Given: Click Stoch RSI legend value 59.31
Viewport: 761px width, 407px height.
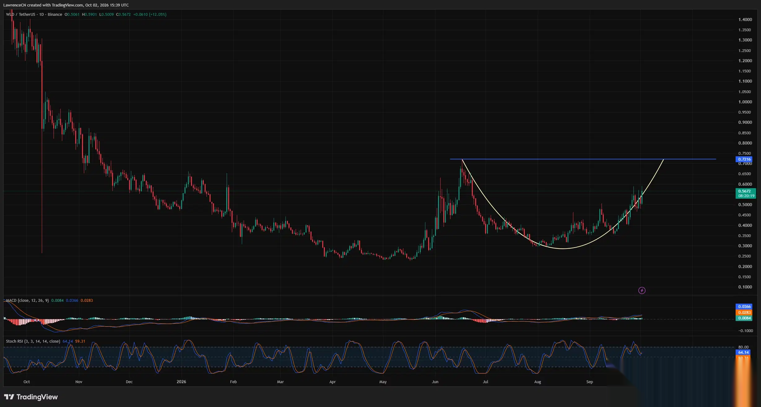Looking at the screenshot, I should 80,341.
